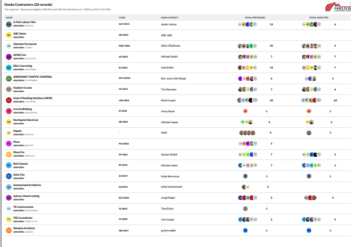The image size is (353, 247).
Task: Select the Solar City avatar icon
Action: point(9,176)
